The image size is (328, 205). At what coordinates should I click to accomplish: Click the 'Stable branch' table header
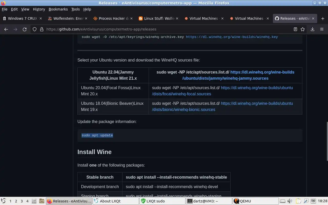pyautogui.click(x=100, y=177)
